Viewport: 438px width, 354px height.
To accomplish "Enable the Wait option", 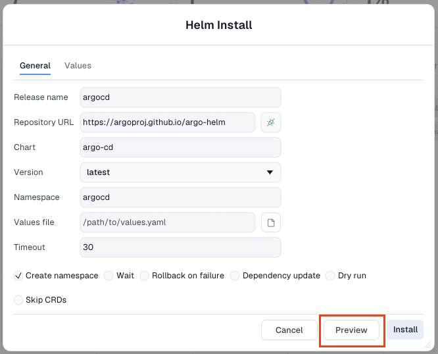I will (x=109, y=276).
